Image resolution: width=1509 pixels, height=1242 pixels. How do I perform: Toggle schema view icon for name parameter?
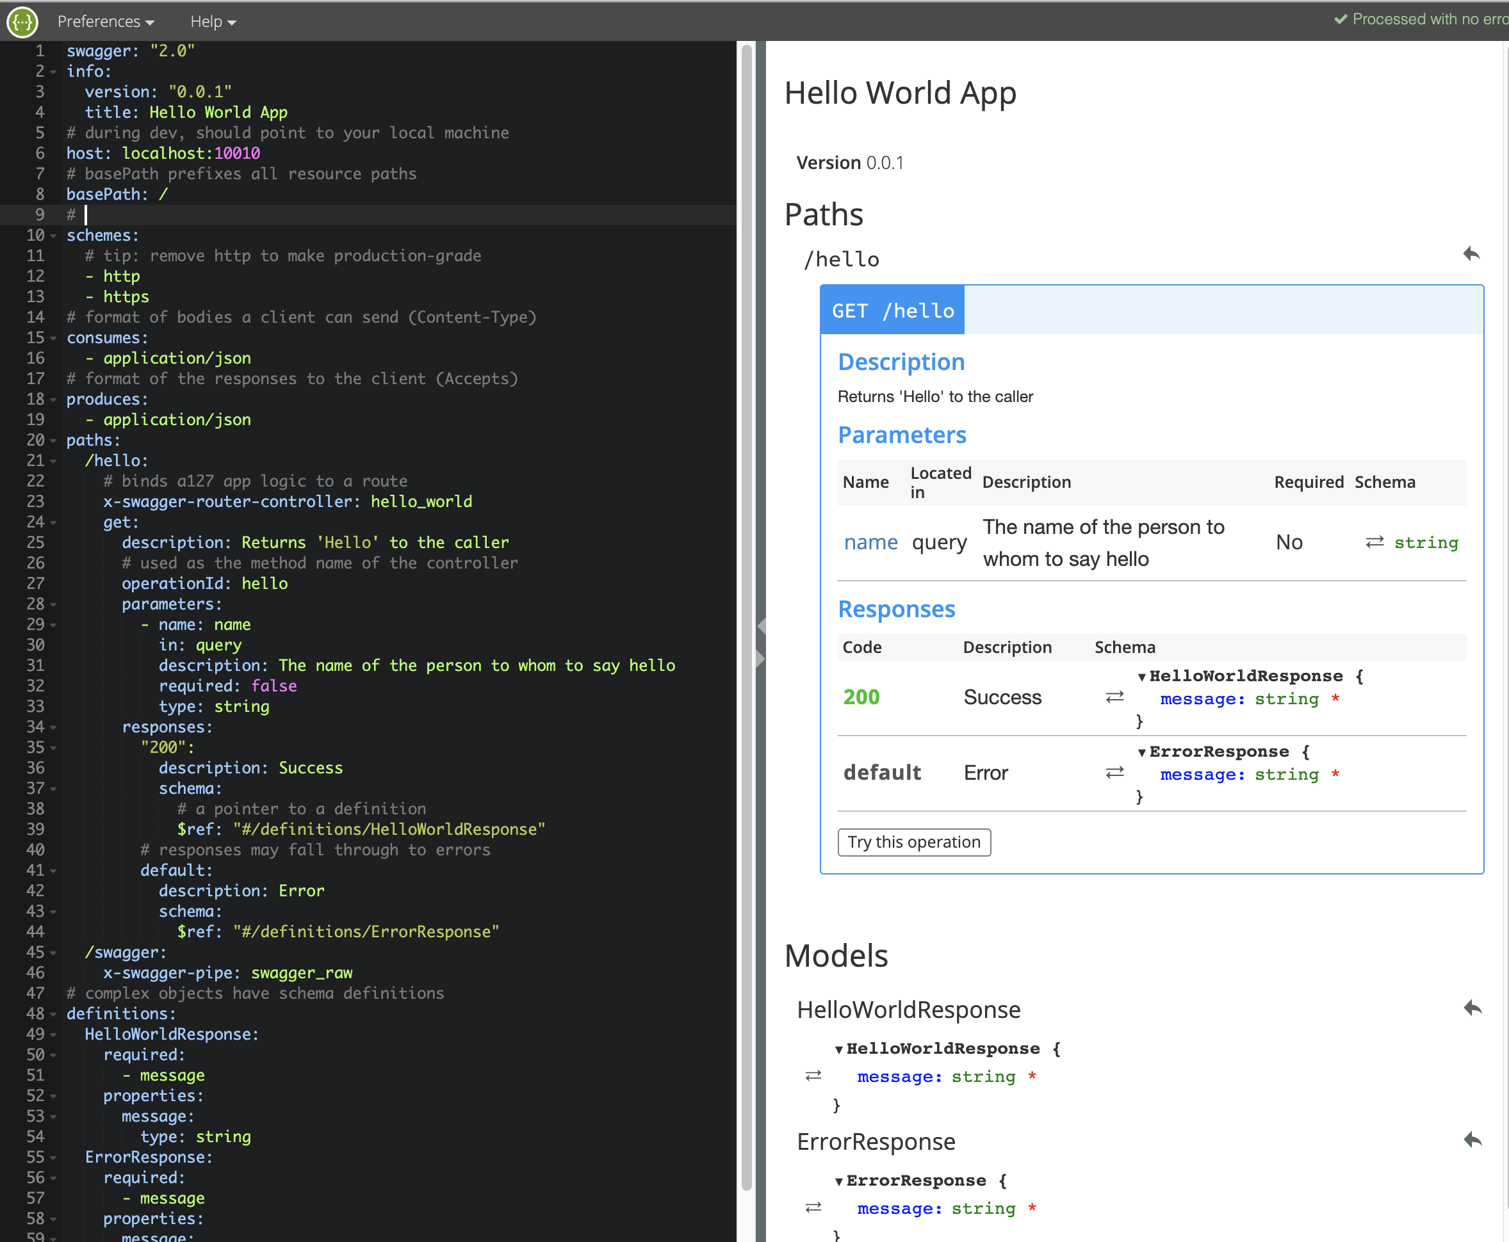point(1374,542)
